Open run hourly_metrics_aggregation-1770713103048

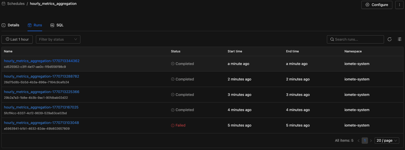tap(41, 123)
